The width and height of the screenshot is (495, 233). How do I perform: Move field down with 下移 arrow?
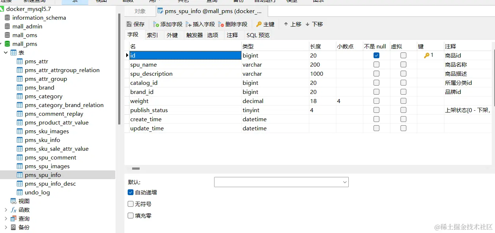click(308, 24)
